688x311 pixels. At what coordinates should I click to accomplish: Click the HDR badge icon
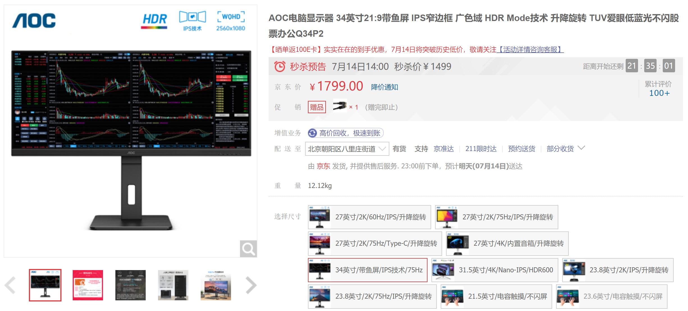click(x=154, y=20)
